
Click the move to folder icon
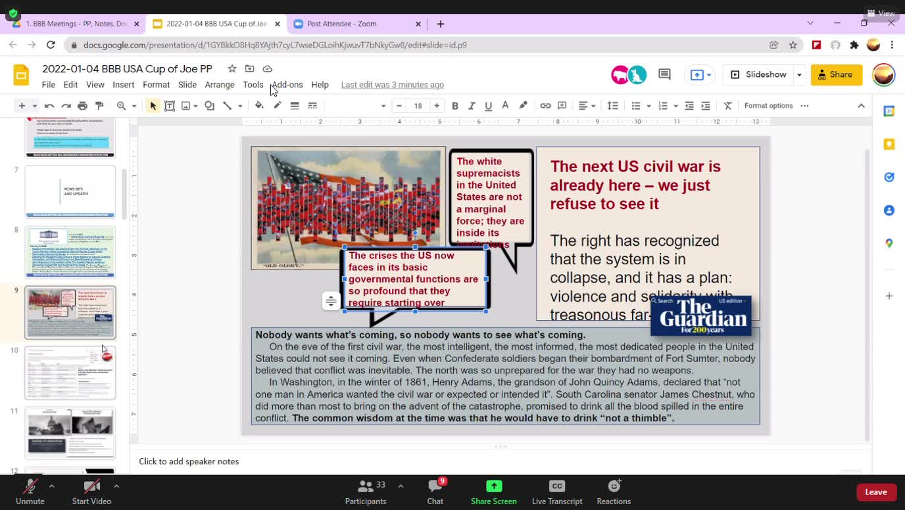point(249,68)
